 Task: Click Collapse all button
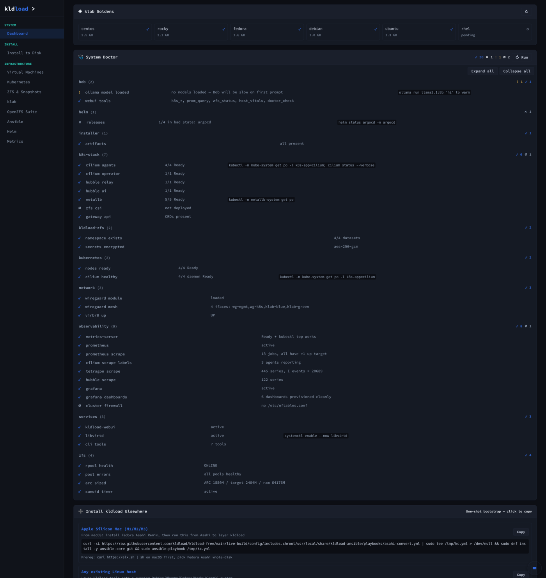[517, 71]
